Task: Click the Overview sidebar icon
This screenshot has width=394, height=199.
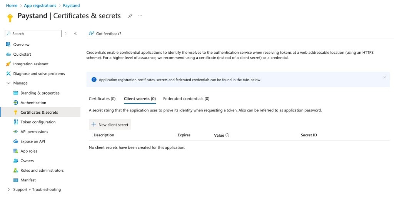Action: [8, 45]
